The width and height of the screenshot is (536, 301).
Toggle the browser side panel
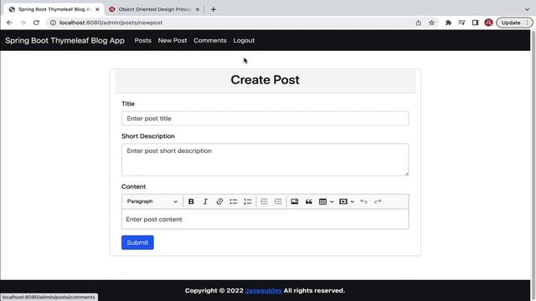click(475, 23)
